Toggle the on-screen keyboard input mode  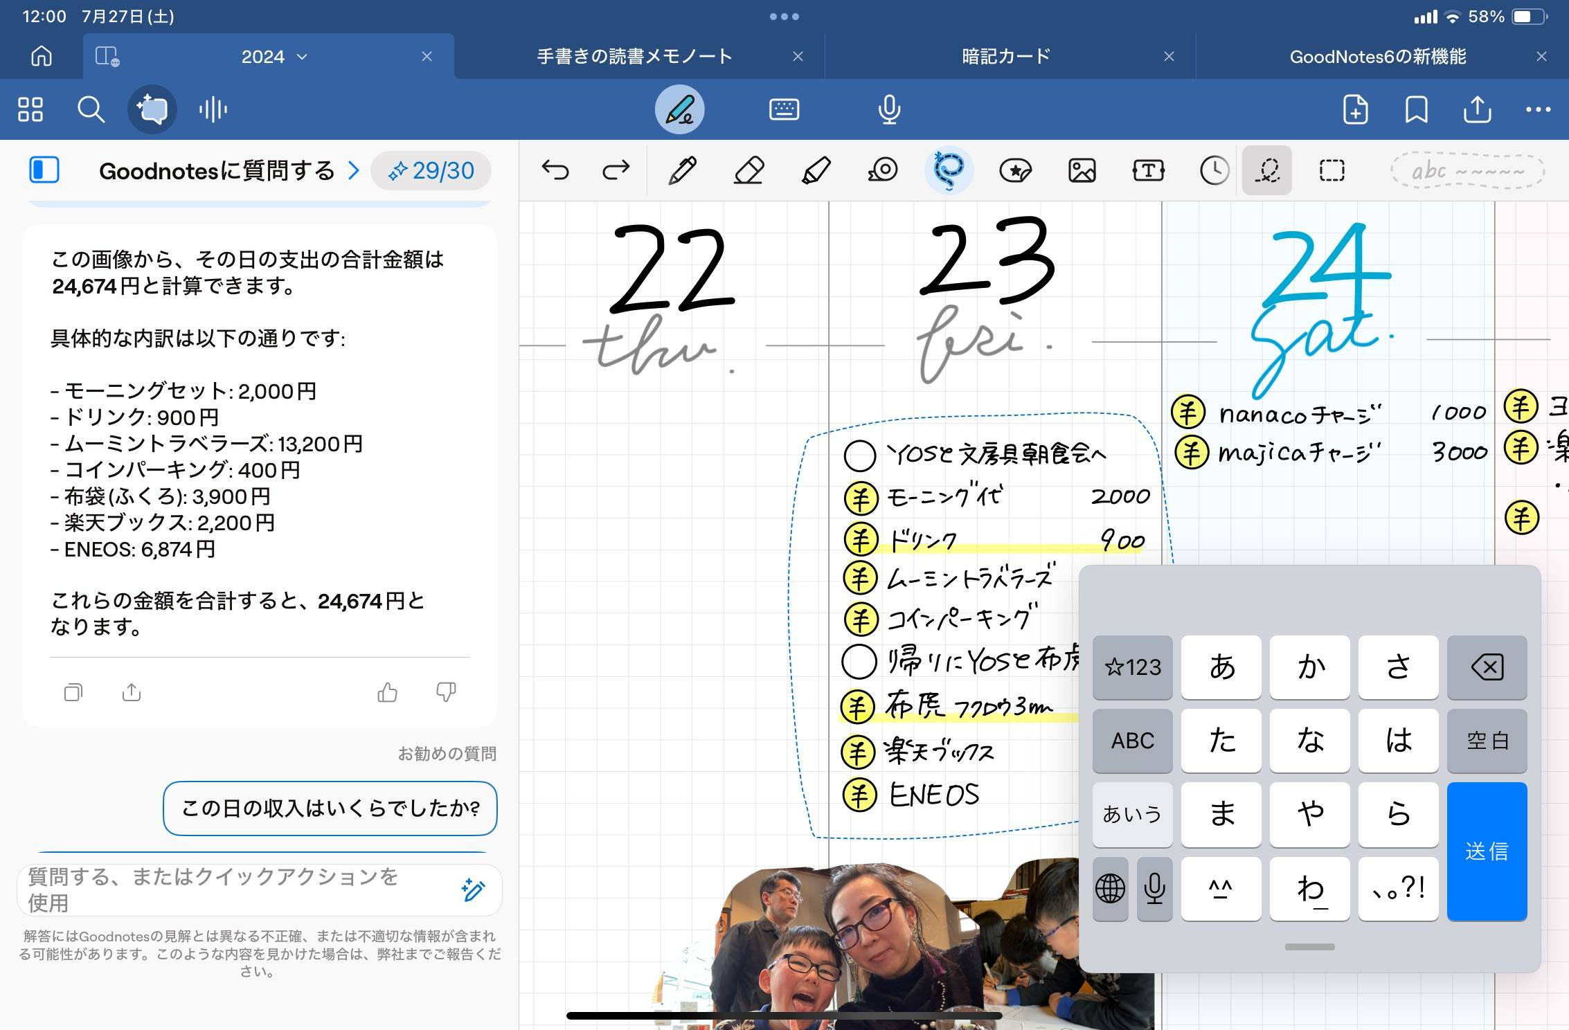[784, 109]
